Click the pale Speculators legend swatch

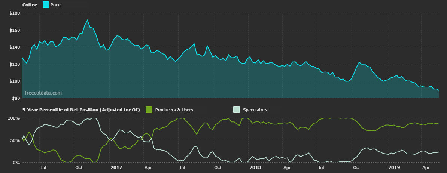(236, 110)
